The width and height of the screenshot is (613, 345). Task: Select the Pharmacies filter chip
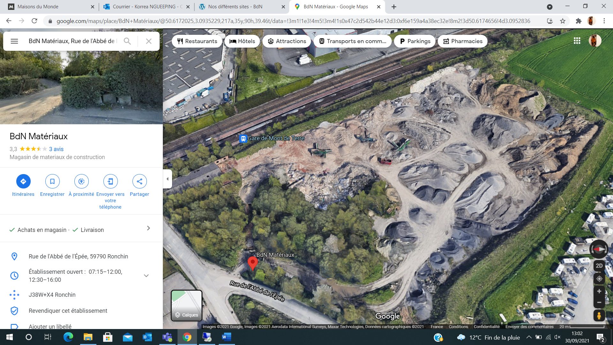(463, 41)
